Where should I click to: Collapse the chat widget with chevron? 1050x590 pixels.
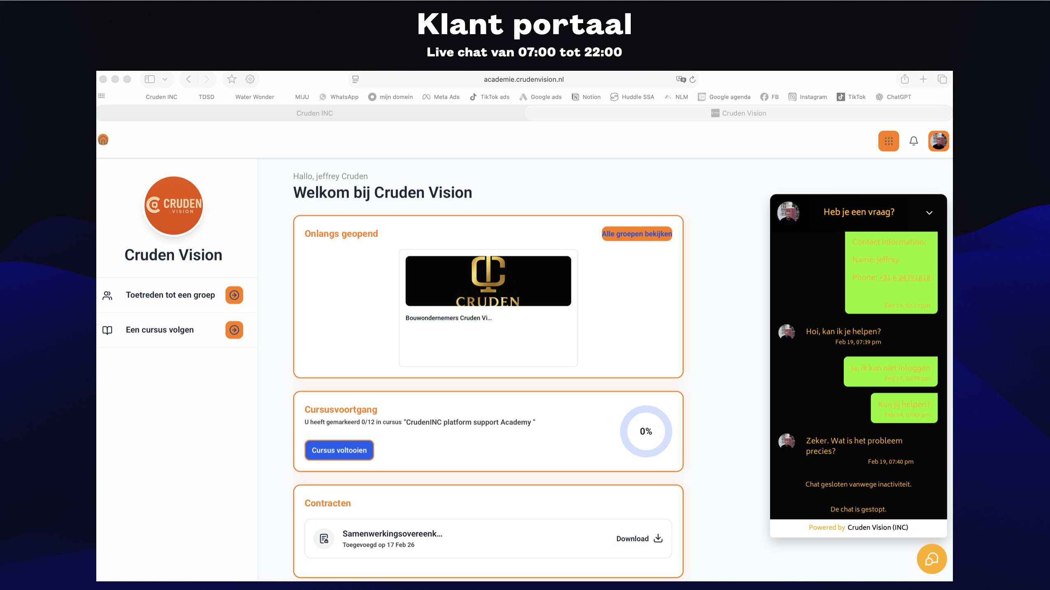pyautogui.click(x=929, y=213)
